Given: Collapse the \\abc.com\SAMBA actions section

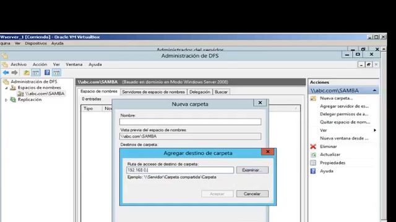Looking at the screenshot, I should point(374,91).
